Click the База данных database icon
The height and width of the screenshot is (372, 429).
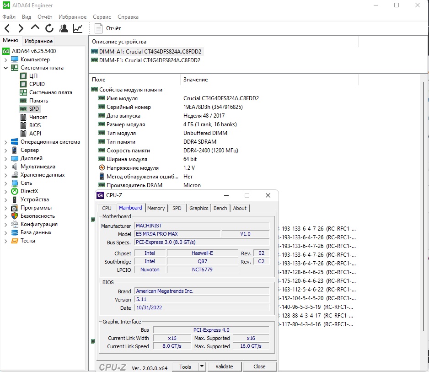click(x=15, y=232)
